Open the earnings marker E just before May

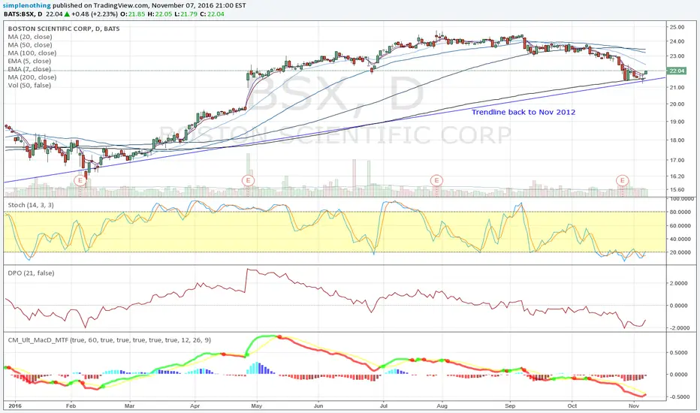[x=248, y=180]
